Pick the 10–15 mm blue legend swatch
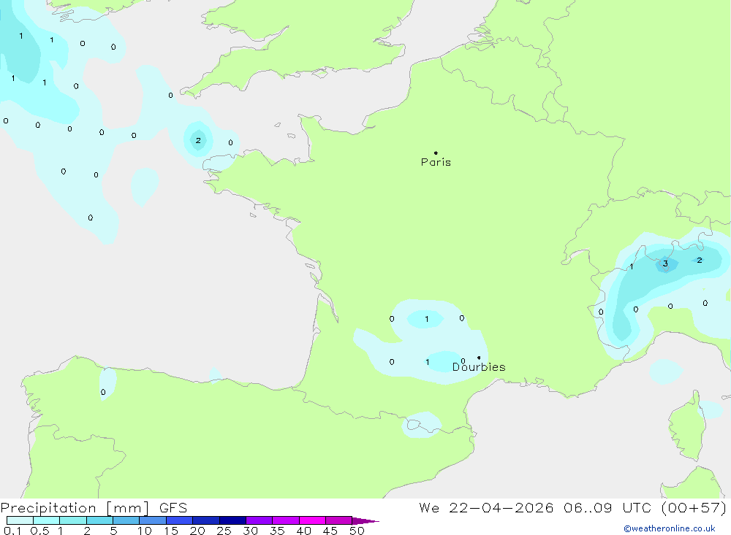Image resolution: width=731 pixels, height=535 pixels. [x=153, y=520]
